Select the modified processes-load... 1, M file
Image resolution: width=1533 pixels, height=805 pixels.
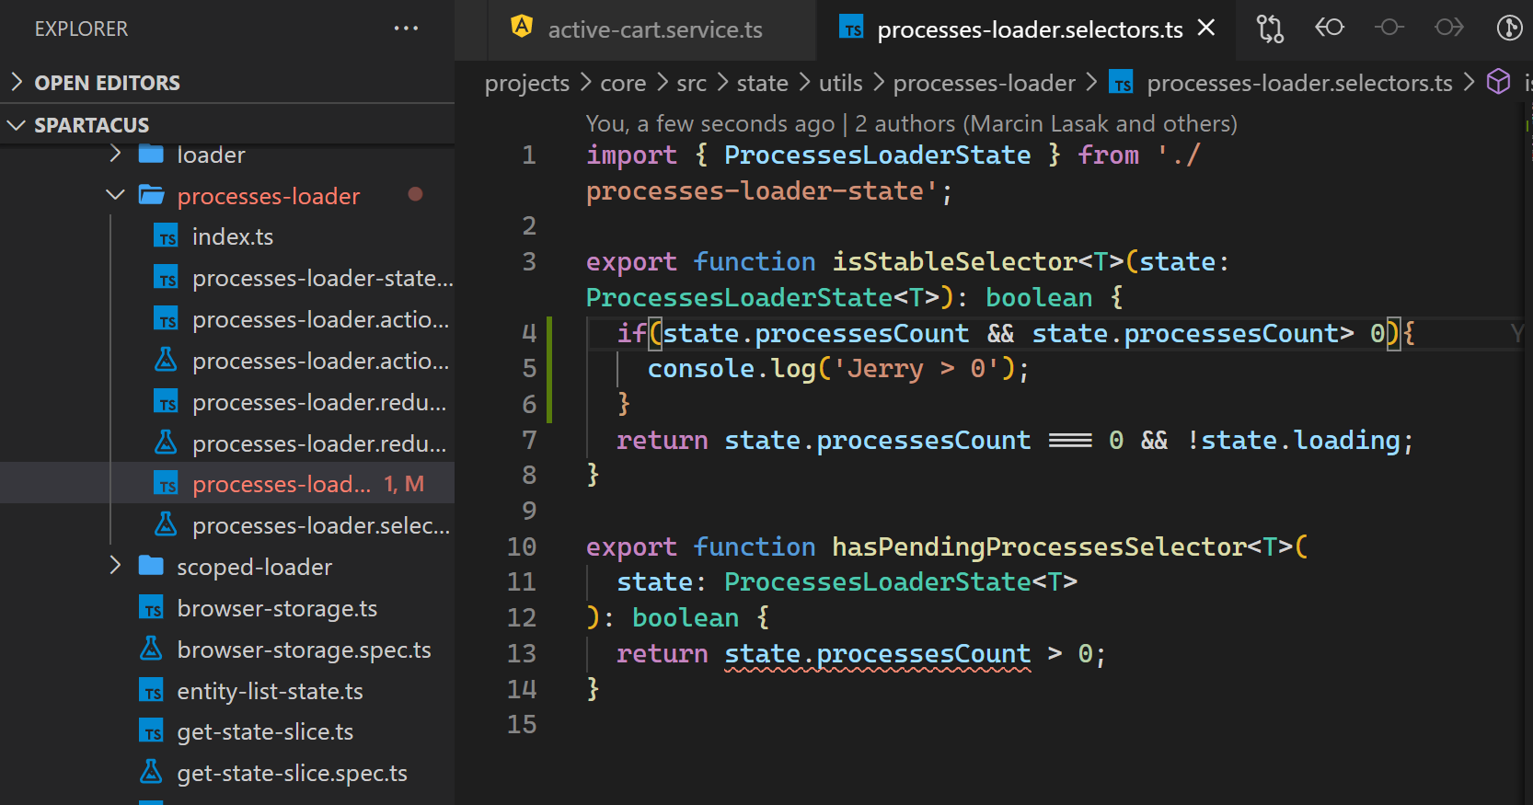tap(227, 484)
